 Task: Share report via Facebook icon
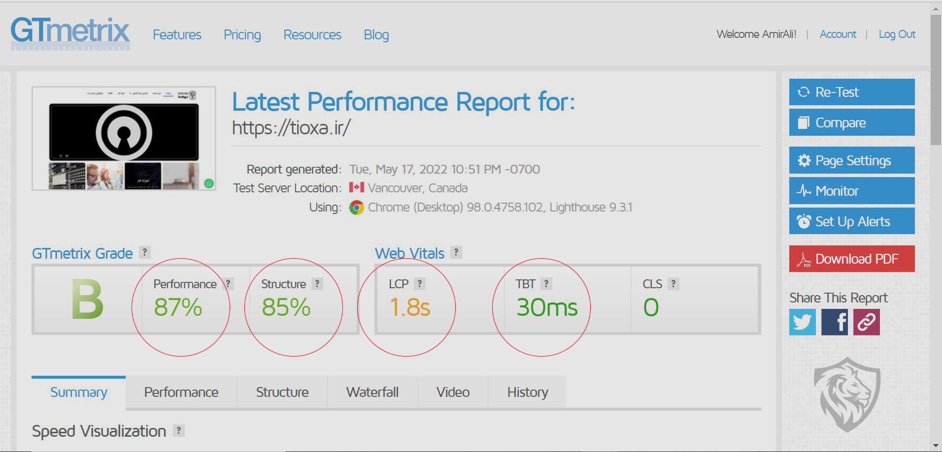click(x=835, y=322)
